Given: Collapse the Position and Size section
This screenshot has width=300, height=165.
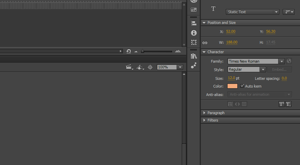Looking at the screenshot, I should pyautogui.click(x=204, y=23).
